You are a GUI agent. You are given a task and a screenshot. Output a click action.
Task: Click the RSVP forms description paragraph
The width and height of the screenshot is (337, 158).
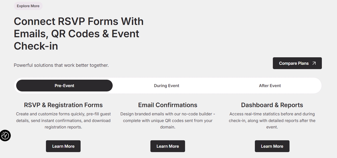(x=63, y=120)
